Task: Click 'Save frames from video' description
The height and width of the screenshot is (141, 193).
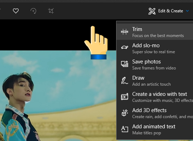Action: [154, 68]
